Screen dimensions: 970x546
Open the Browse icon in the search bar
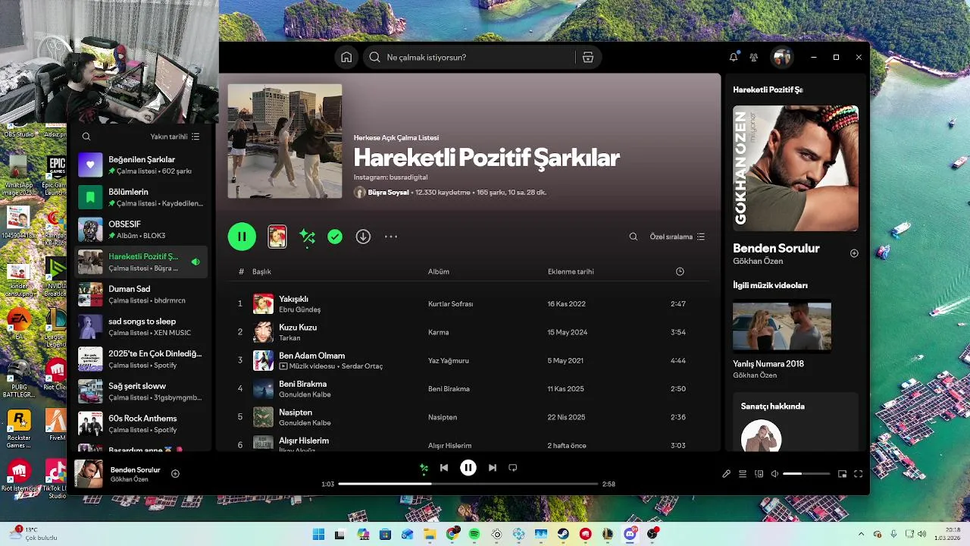pos(588,57)
